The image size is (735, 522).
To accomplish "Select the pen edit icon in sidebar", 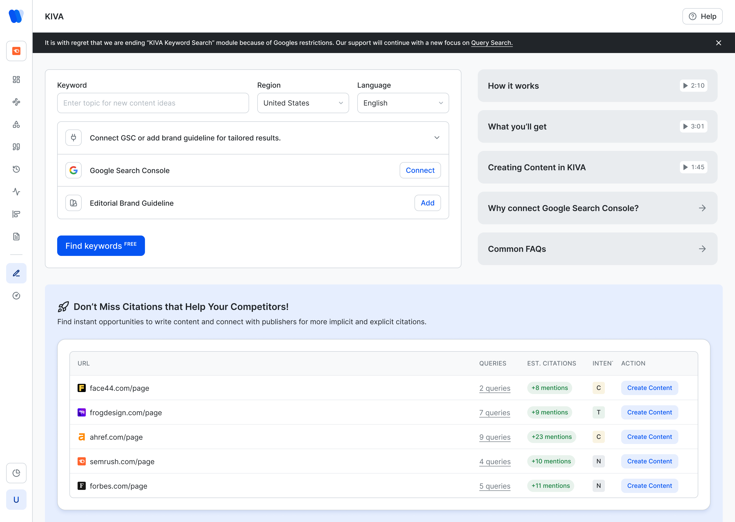I will click(16, 273).
